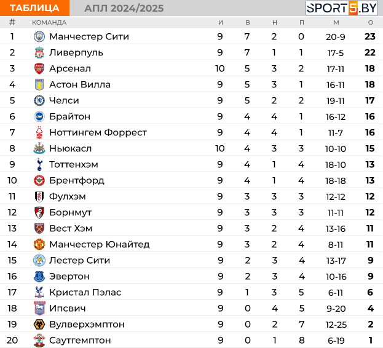The height and width of the screenshot is (348, 383).
Task: Click the Ноттингем Форрест team name
Action: (98, 132)
